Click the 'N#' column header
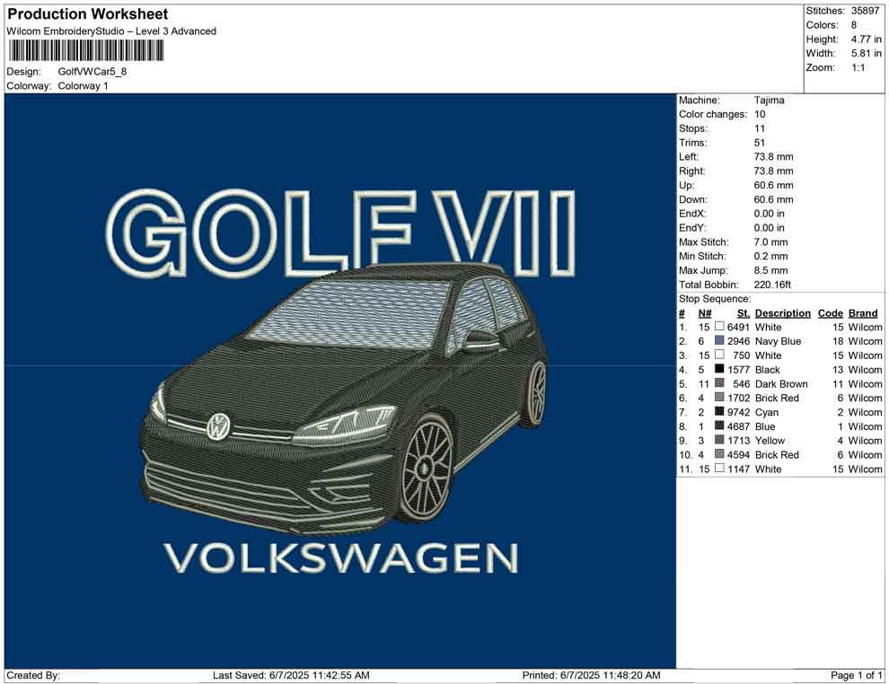 pyautogui.click(x=705, y=312)
